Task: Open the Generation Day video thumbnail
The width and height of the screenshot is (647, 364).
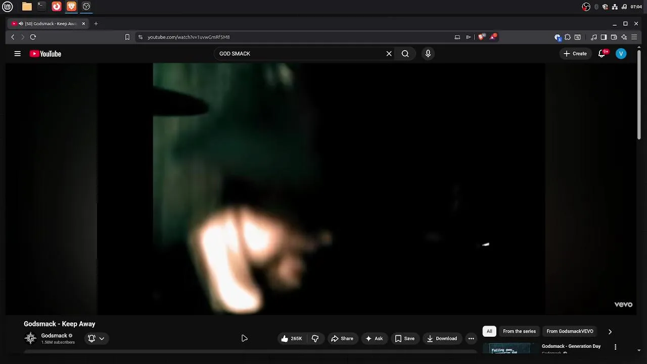Action: coord(510,348)
